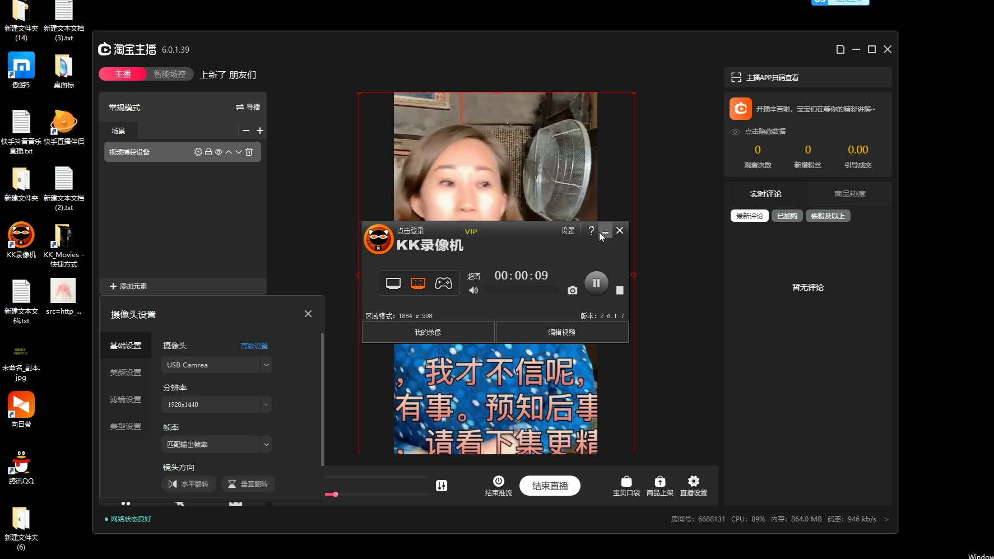Close the 摄像头设置 panel
Image resolution: width=994 pixels, height=559 pixels.
coord(308,314)
